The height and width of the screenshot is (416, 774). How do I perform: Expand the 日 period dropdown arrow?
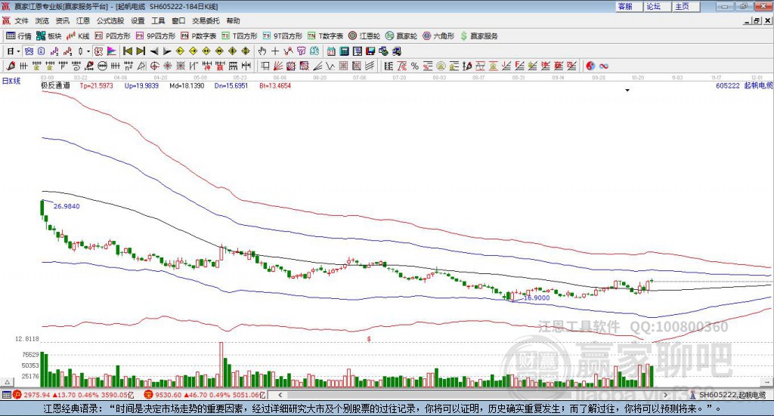[18, 51]
